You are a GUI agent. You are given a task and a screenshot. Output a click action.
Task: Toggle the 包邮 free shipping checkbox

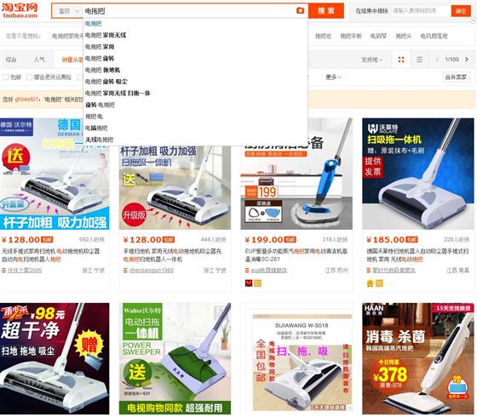[5, 77]
